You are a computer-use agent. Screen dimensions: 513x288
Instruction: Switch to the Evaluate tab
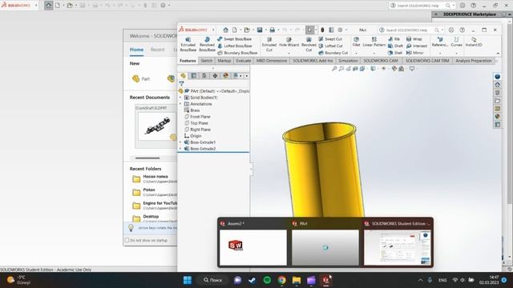pos(244,61)
